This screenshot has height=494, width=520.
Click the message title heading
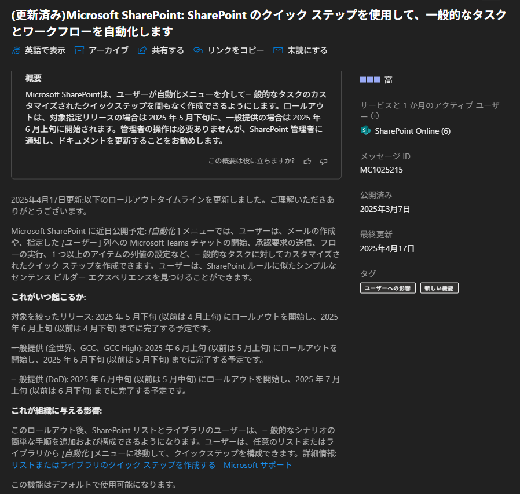[x=259, y=23]
